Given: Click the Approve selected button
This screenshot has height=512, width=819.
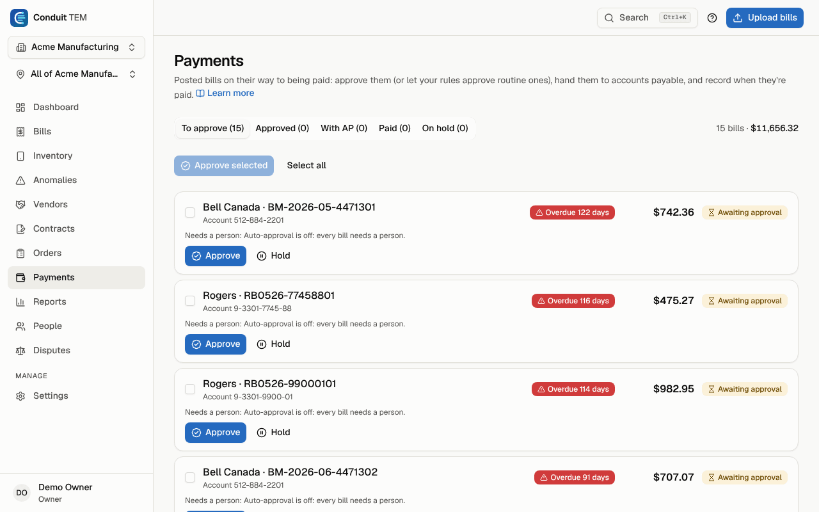Looking at the screenshot, I should click(x=224, y=166).
